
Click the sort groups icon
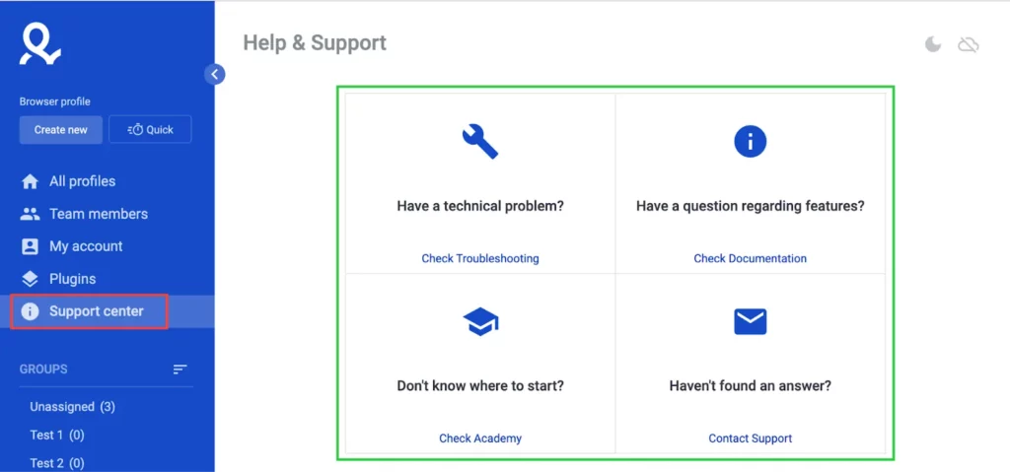pyautogui.click(x=180, y=370)
